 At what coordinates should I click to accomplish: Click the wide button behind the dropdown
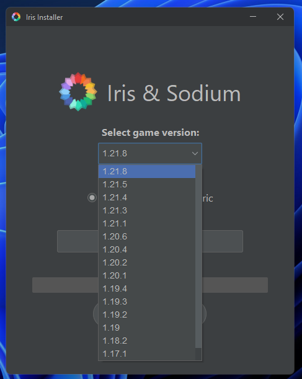tap(150, 241)
